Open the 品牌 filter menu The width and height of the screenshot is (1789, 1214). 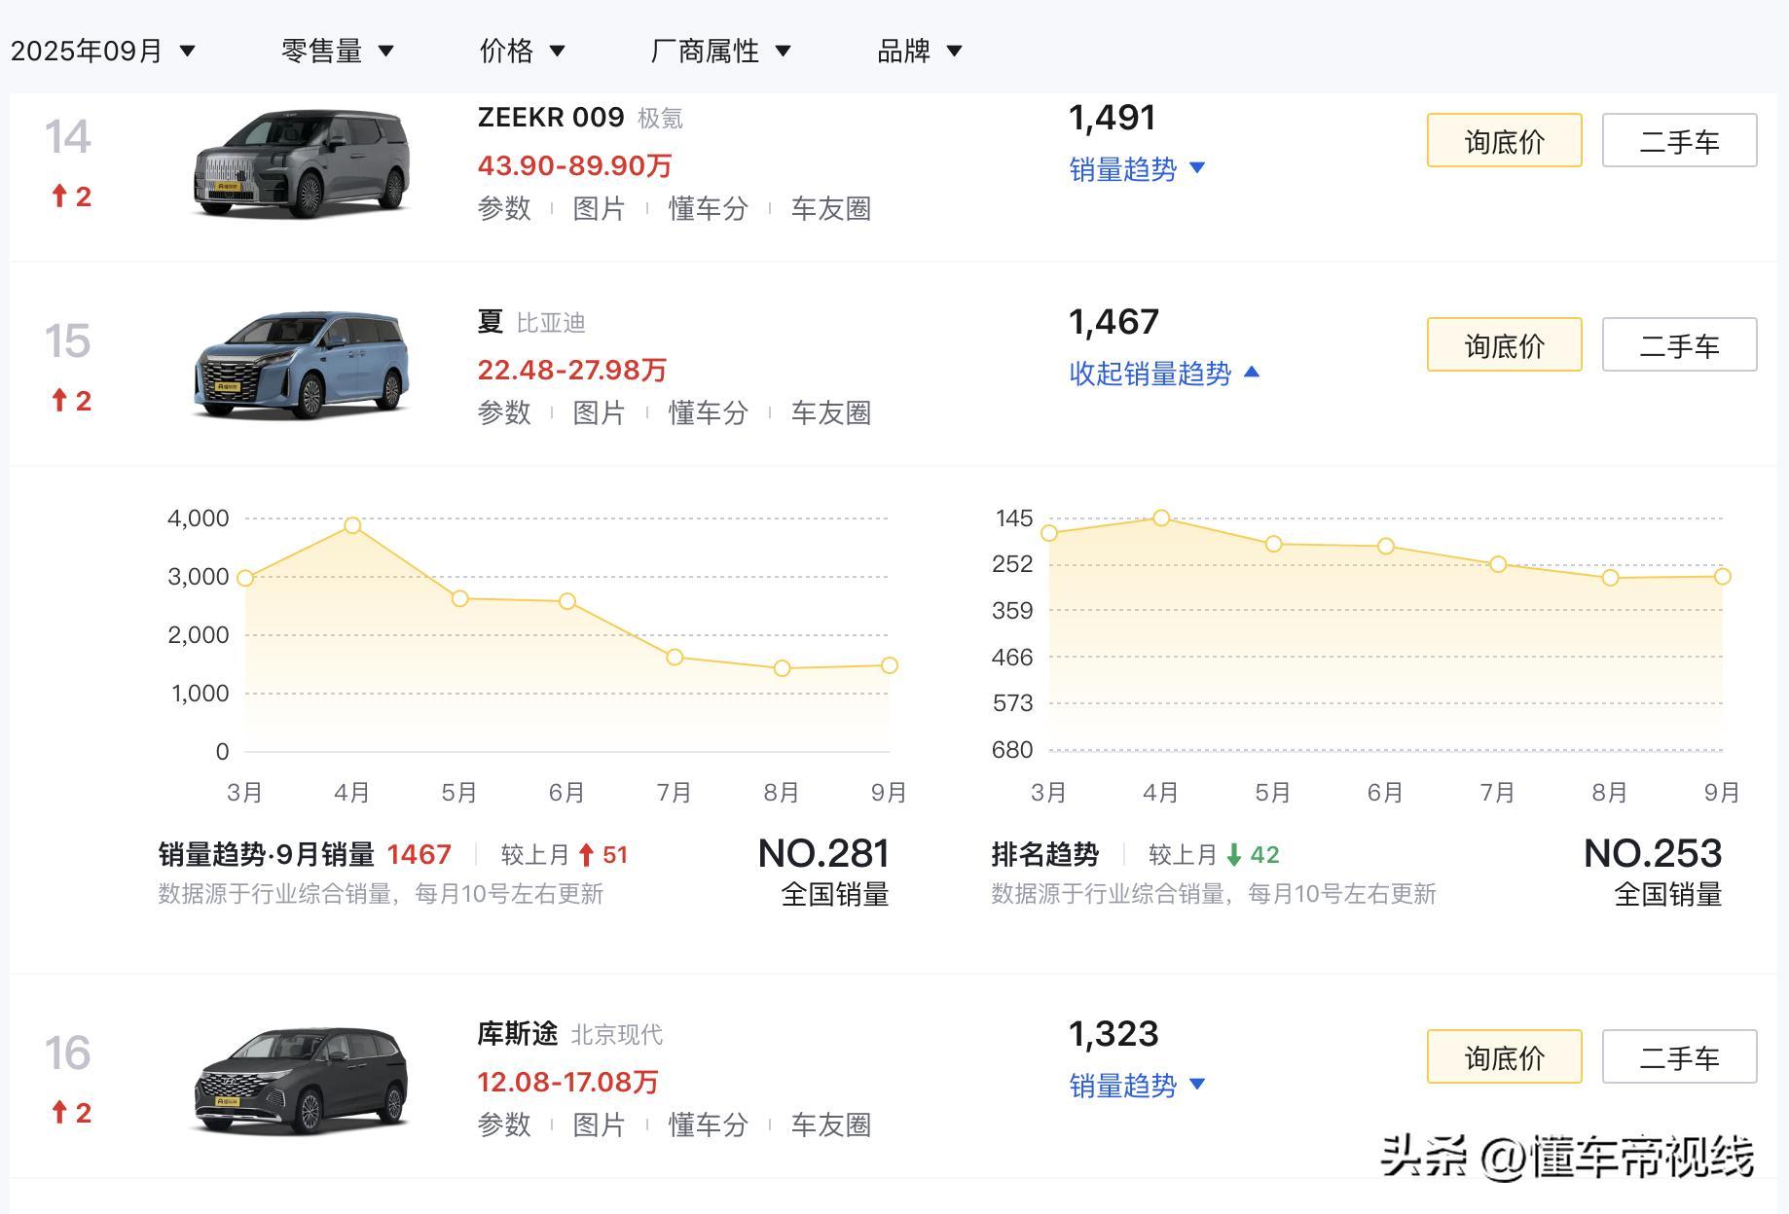point(919,51)
